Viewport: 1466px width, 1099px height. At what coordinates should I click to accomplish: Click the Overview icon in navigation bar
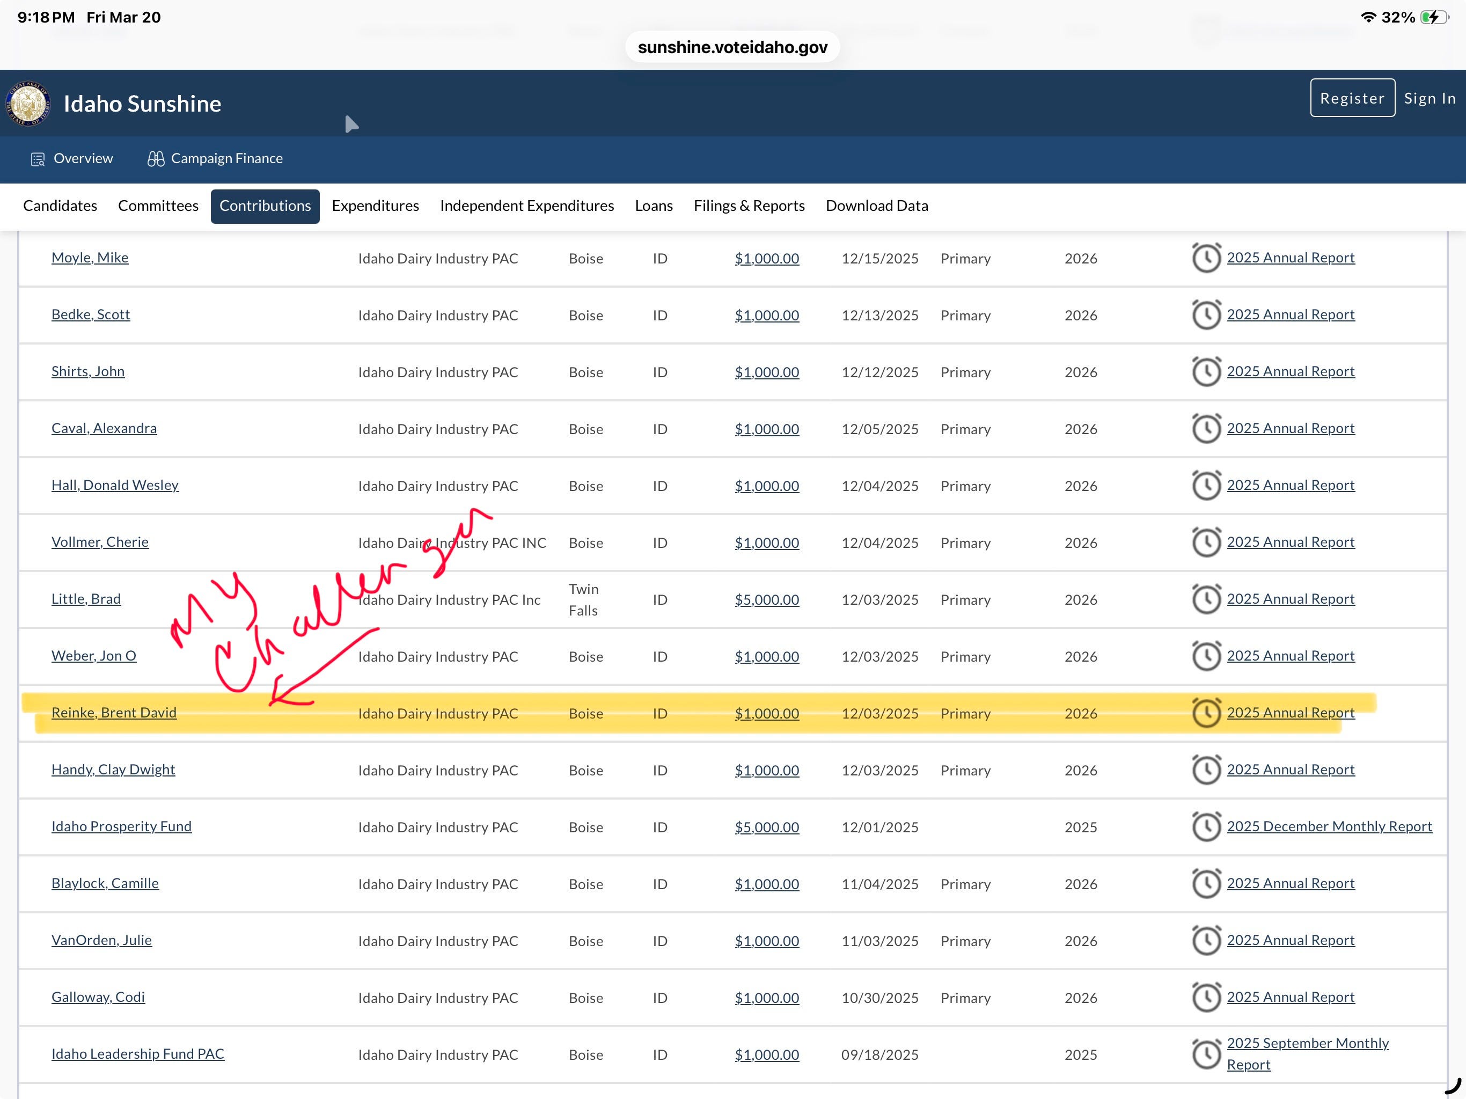pyautogui.click(x=38, y=159)
